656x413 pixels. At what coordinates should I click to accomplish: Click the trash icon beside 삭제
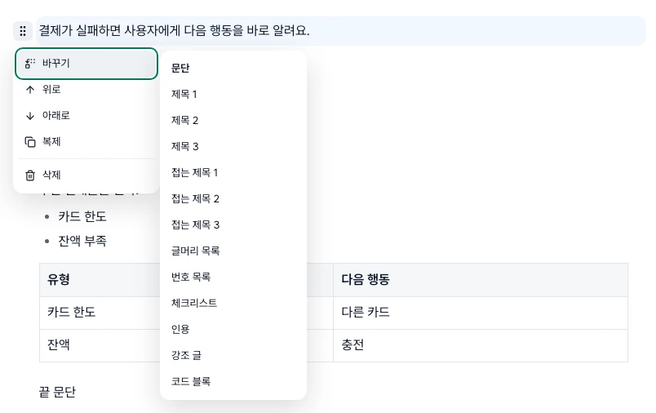click(x=29, y=175)
